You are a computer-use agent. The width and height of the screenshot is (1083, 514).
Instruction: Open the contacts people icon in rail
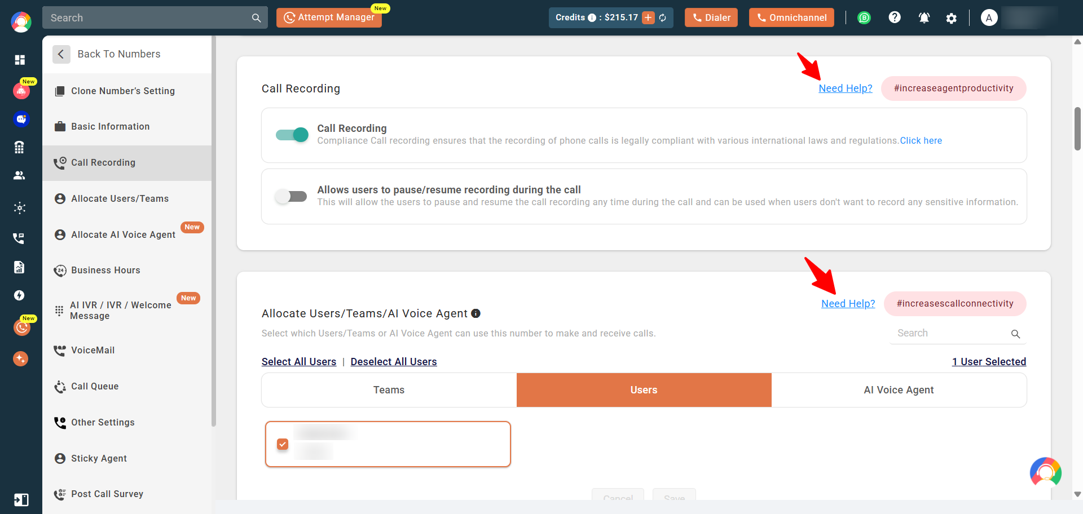19,175
